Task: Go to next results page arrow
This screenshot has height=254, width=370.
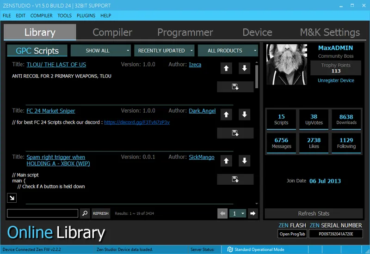Action: click(253, 213)
